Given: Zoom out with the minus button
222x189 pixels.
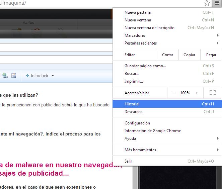Looking at the screenshot, I should pyautogui.click(x=173, y=93).
